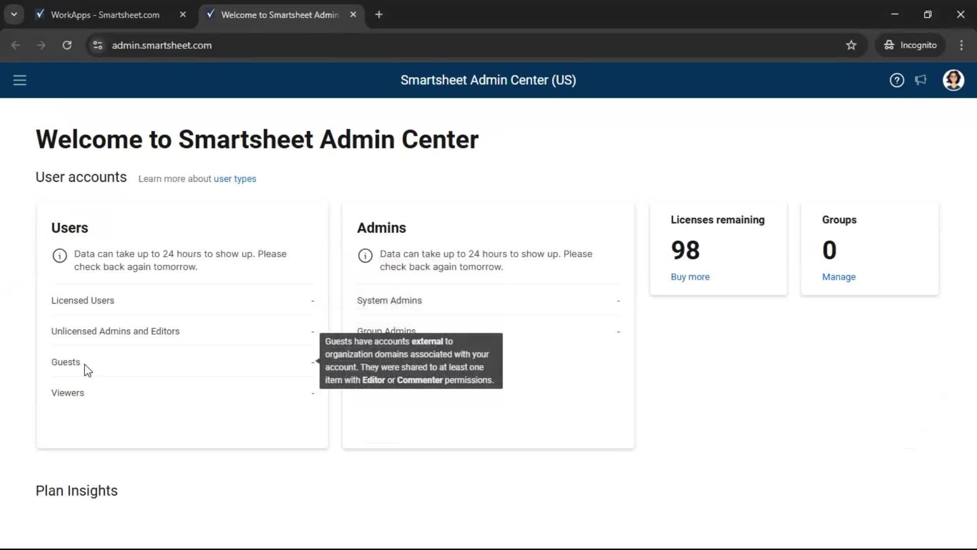Reload the page with the refresh icon
The image size is (977, 550).
tap(67, 45)
